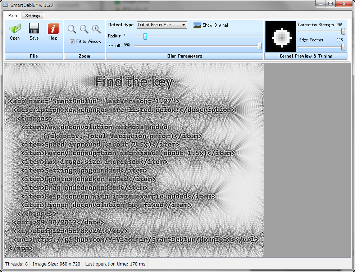
Task: Open the Help screen
Action: pos(53,29)
